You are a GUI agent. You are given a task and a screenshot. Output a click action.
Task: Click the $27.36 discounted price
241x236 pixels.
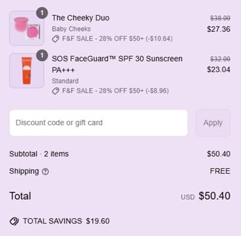tap(219, 29)
